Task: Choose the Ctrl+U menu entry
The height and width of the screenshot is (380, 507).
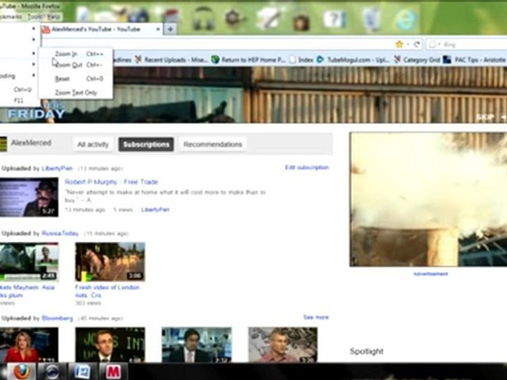Action: [x=19, y=89]
